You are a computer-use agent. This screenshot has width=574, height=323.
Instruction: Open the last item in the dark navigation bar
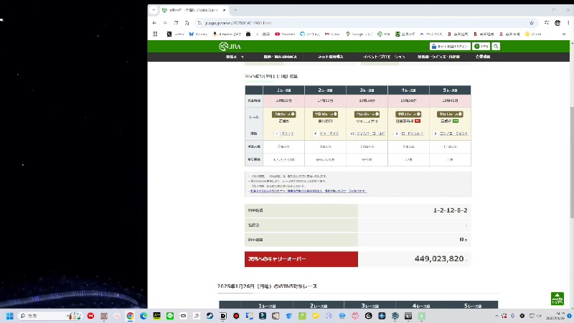(488, 57)
